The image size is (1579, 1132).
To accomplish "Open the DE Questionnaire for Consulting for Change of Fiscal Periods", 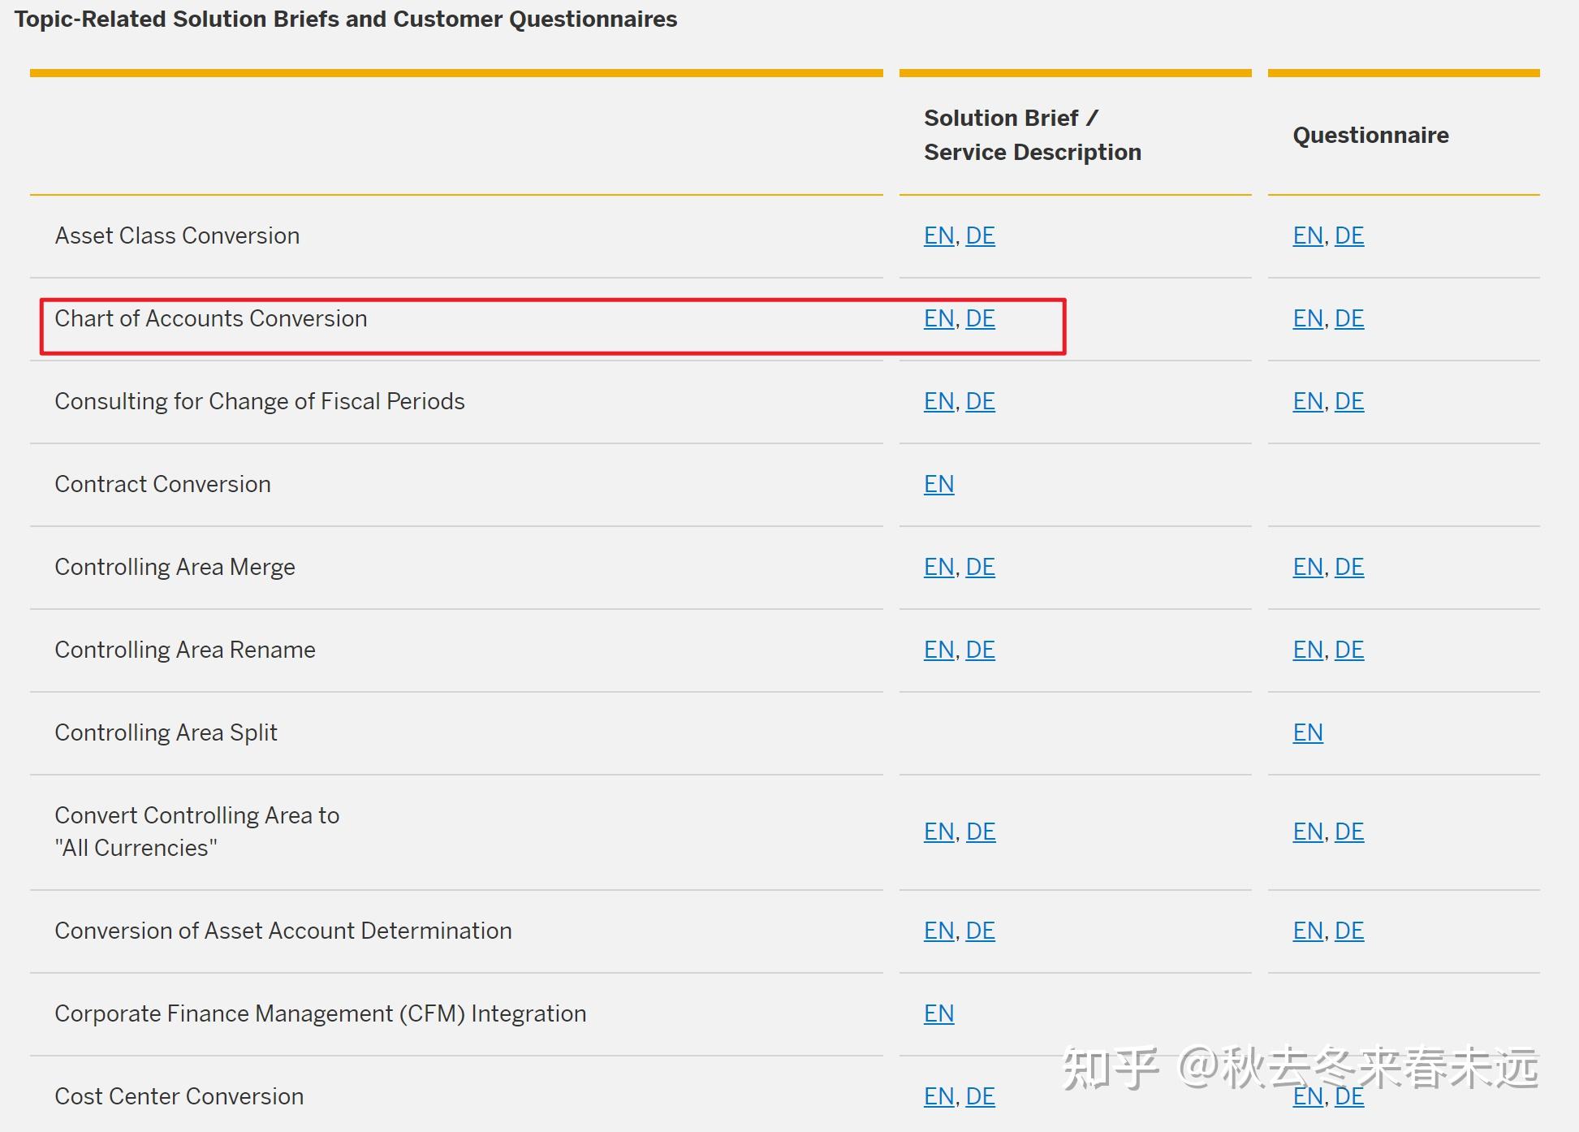I will point(1348,400).
